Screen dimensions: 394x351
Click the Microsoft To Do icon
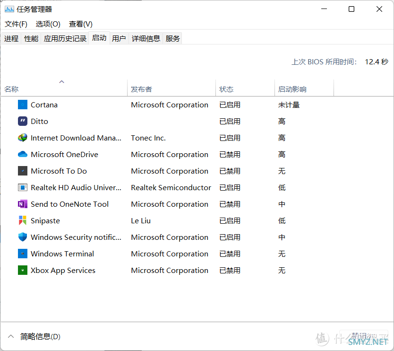(23, 171)
